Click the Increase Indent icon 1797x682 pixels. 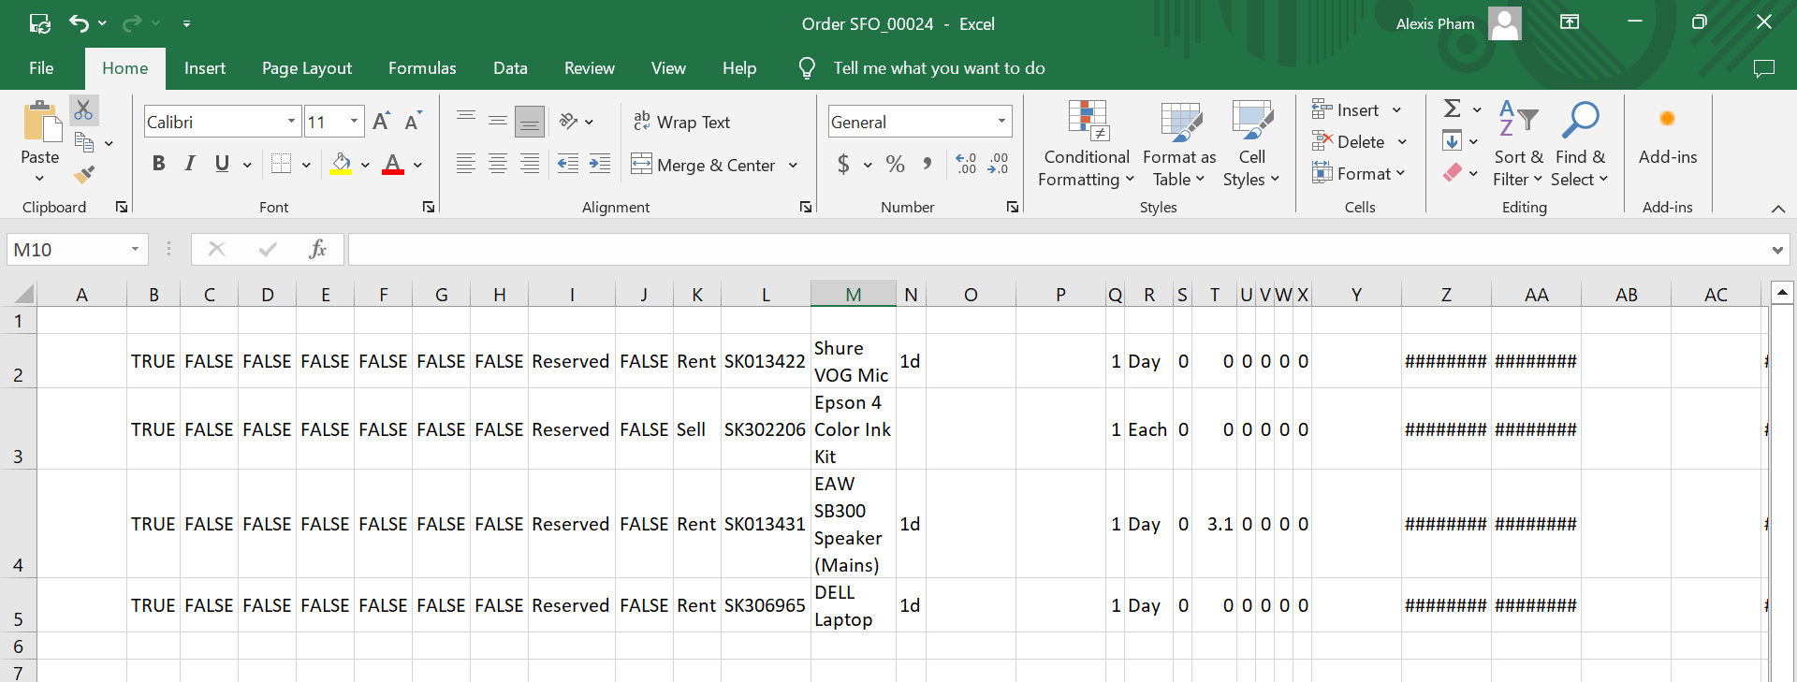coord(599,165)
